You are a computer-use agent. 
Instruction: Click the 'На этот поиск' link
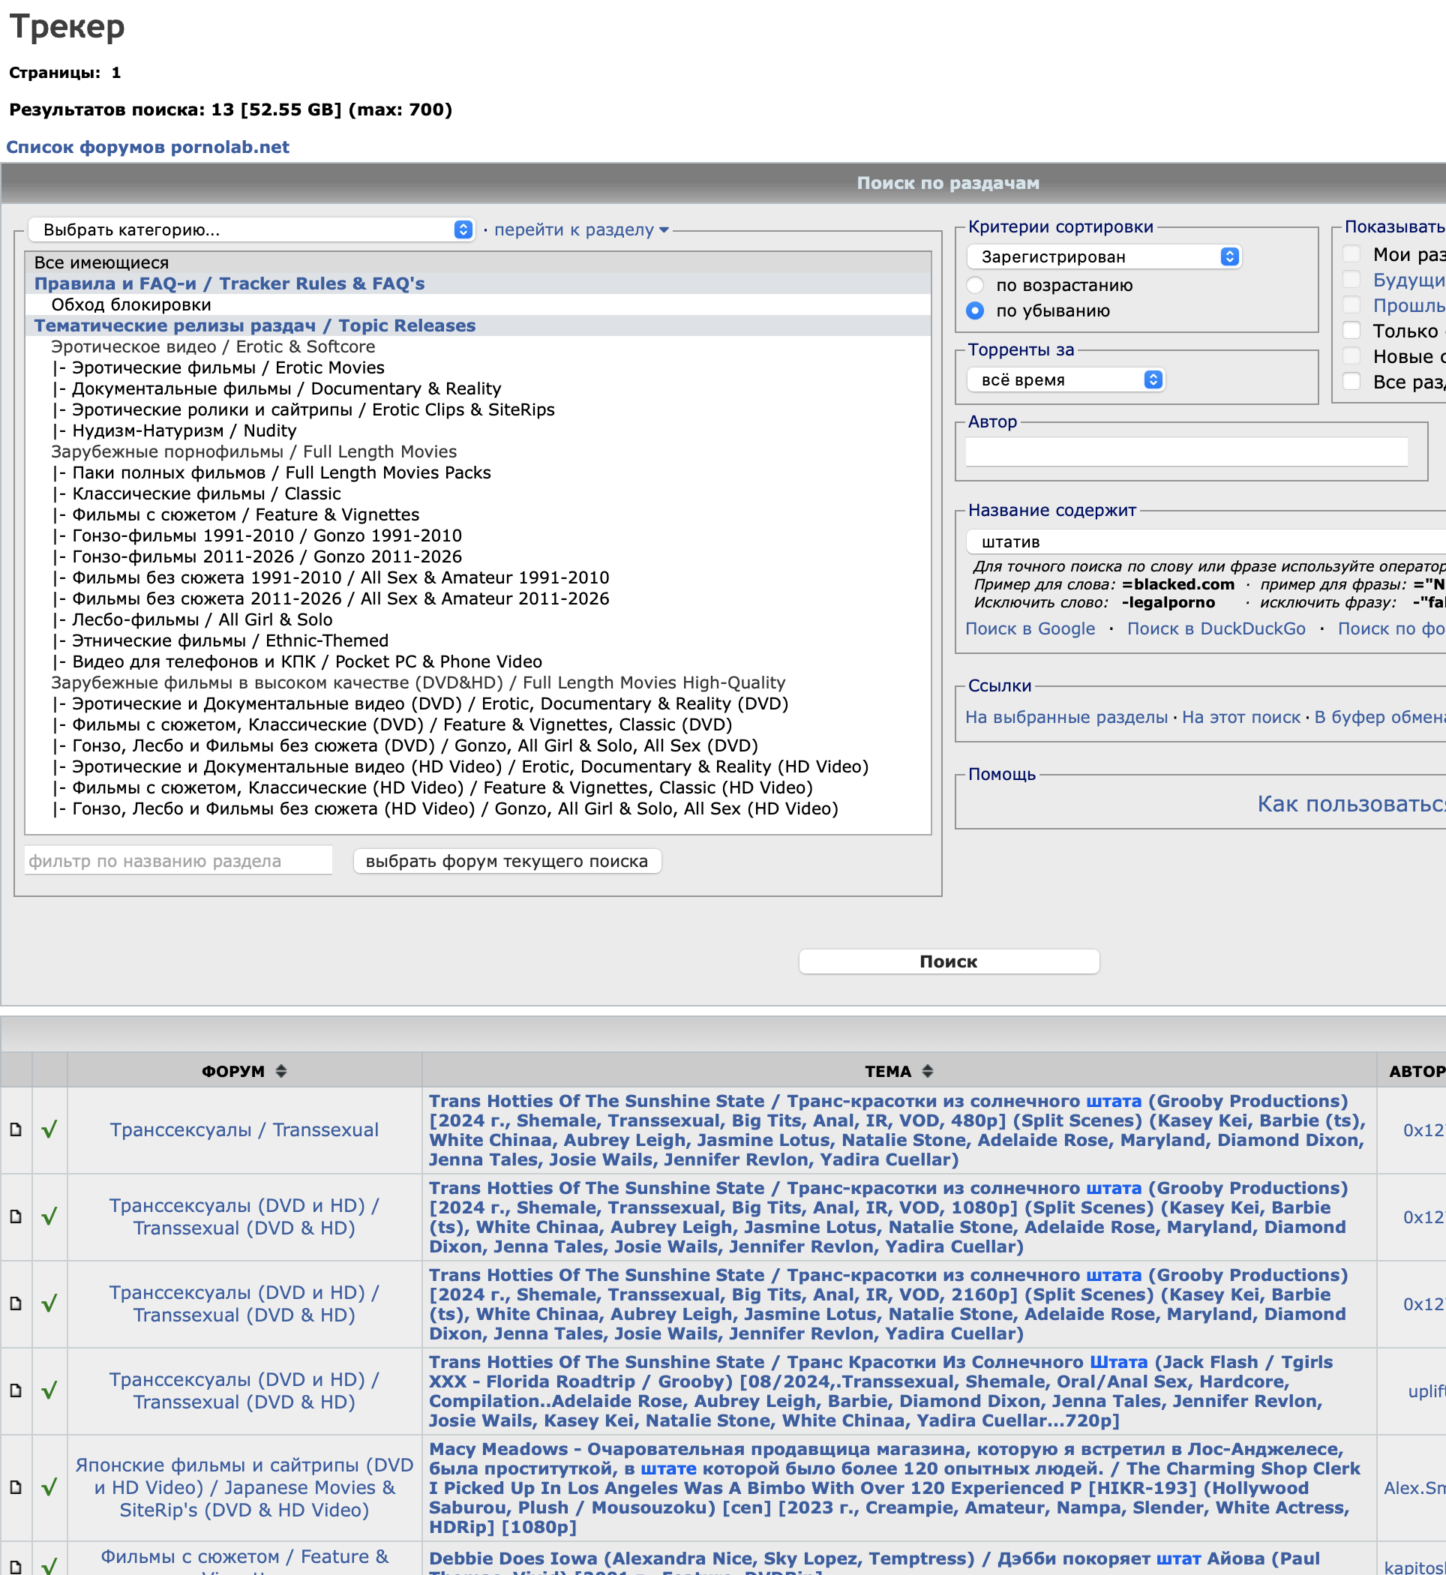click(x=1241, y=717)
